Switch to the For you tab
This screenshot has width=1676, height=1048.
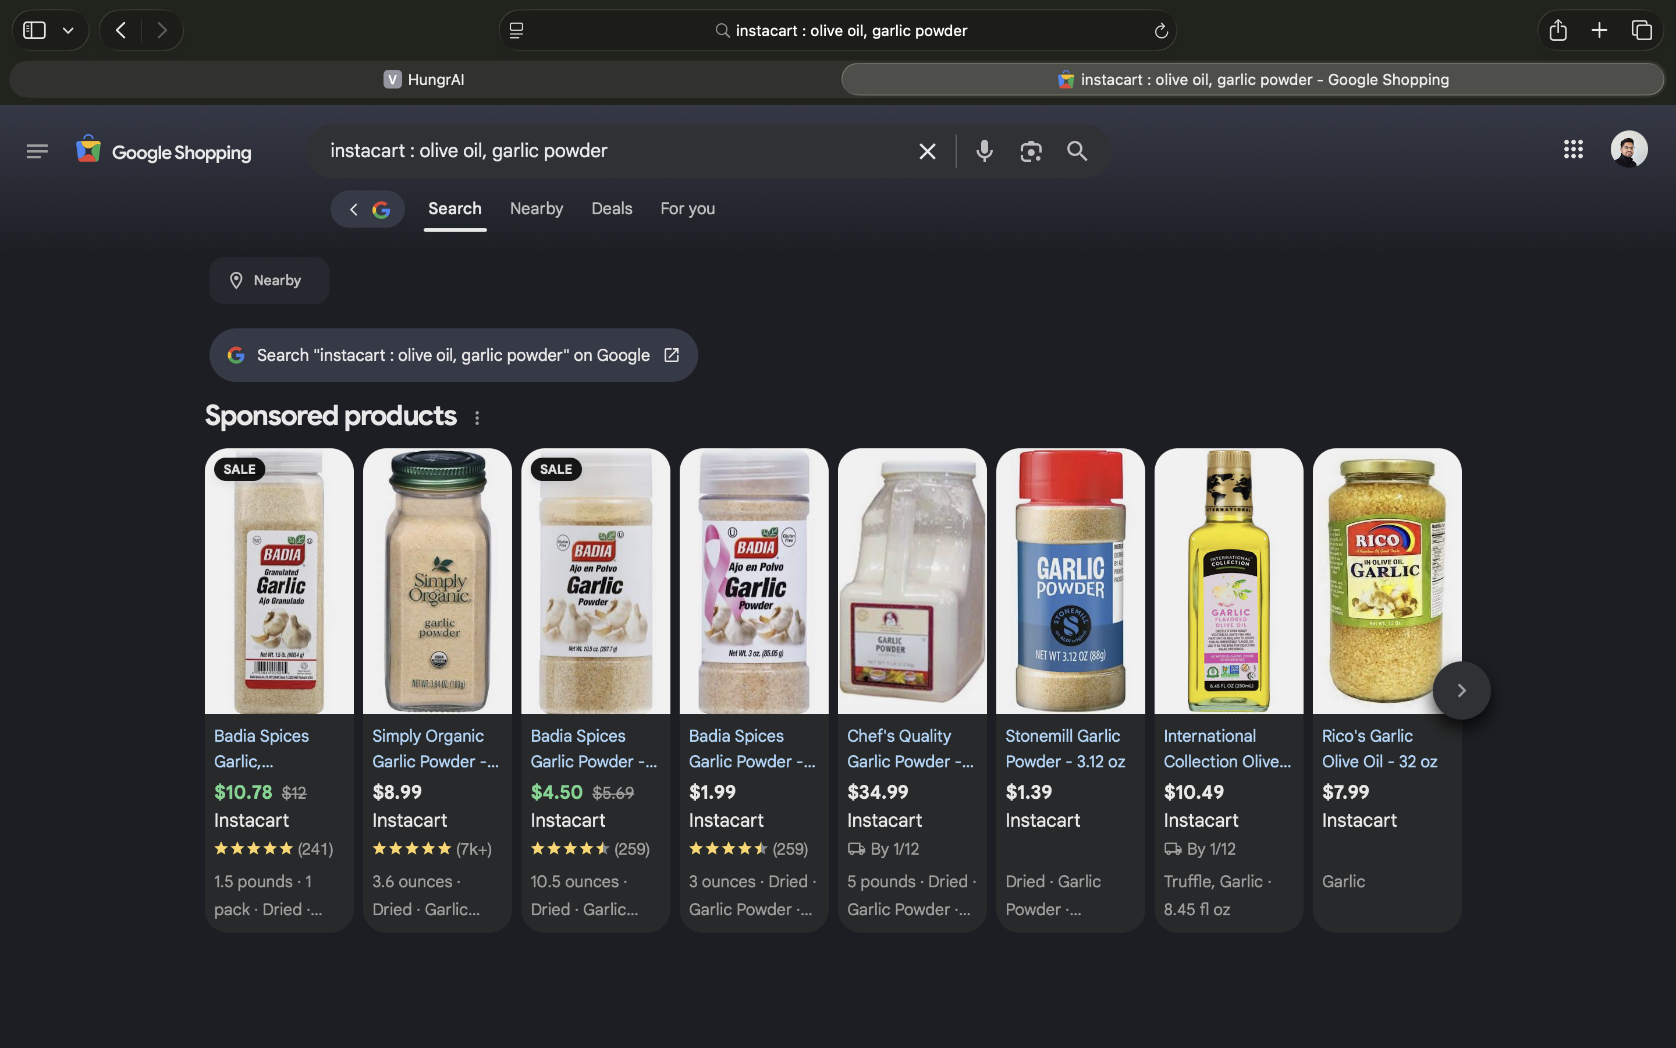click(687, 208)
